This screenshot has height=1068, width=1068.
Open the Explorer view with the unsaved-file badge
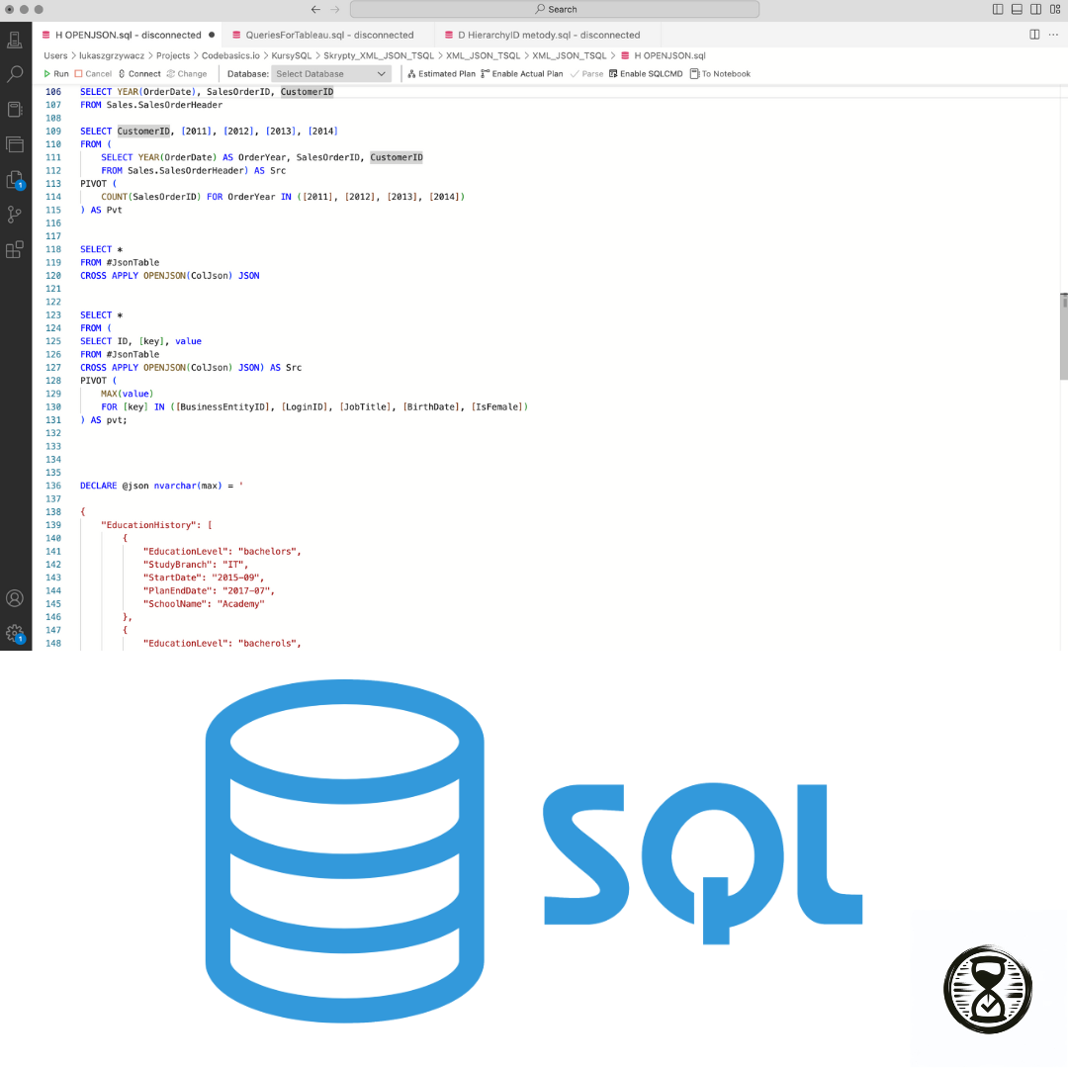15,180
